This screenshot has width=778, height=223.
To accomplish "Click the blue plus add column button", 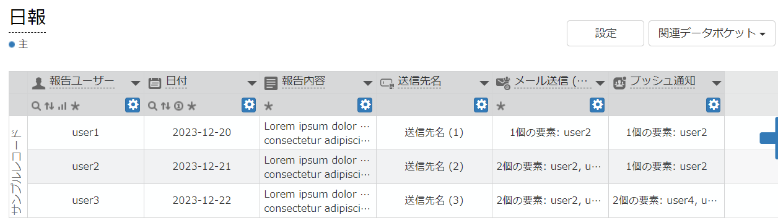I will pyautogui.click(x=769, y=138).
